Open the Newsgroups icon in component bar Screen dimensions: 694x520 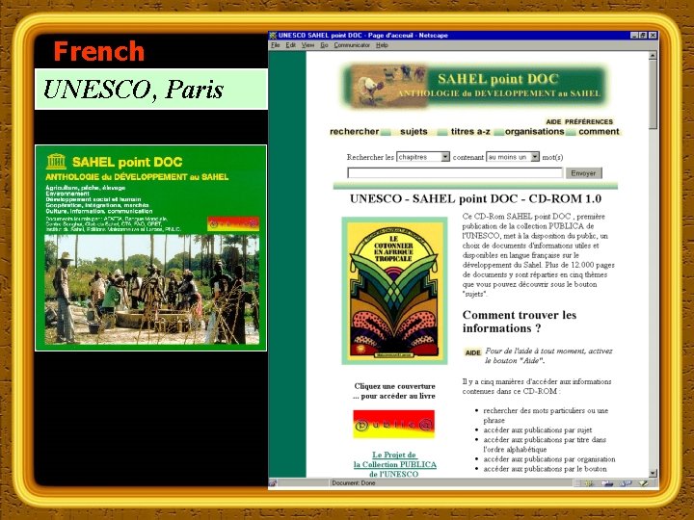626,483
